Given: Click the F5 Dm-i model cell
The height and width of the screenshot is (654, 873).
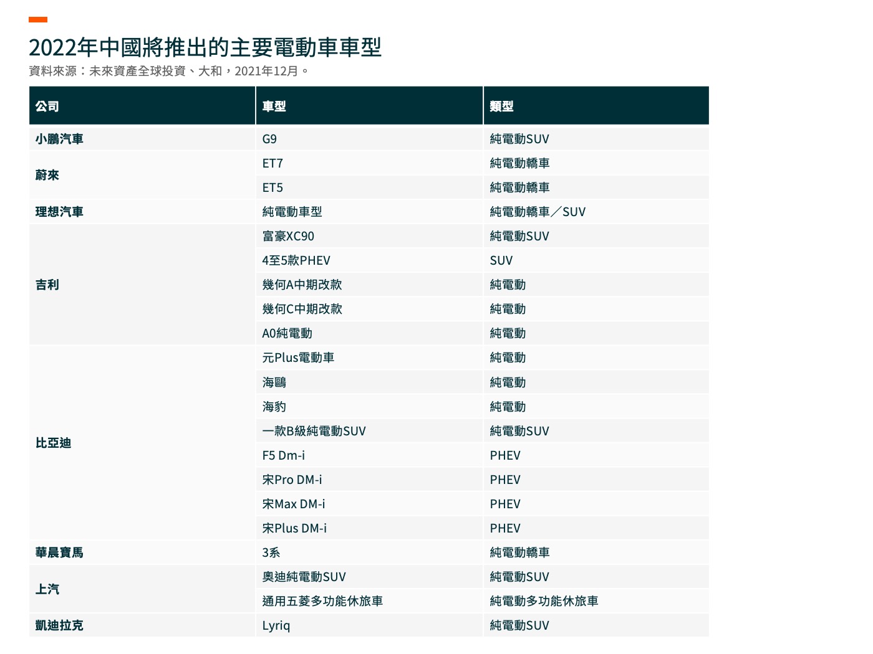Looking at the screenshot, I should [369, 455].
